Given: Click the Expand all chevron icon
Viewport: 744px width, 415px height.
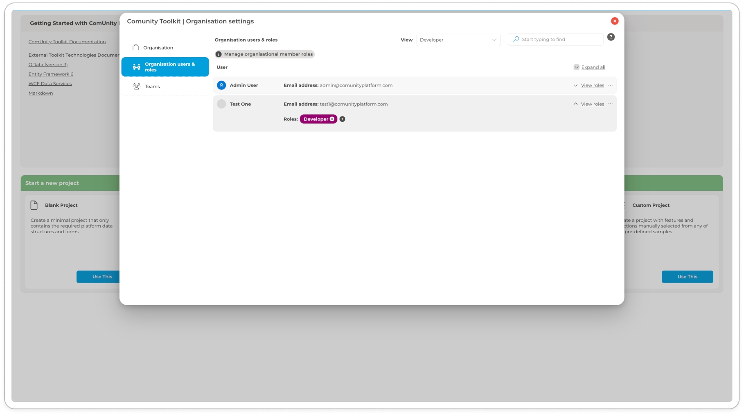Looking at the screenshot, I should (576, 67).
